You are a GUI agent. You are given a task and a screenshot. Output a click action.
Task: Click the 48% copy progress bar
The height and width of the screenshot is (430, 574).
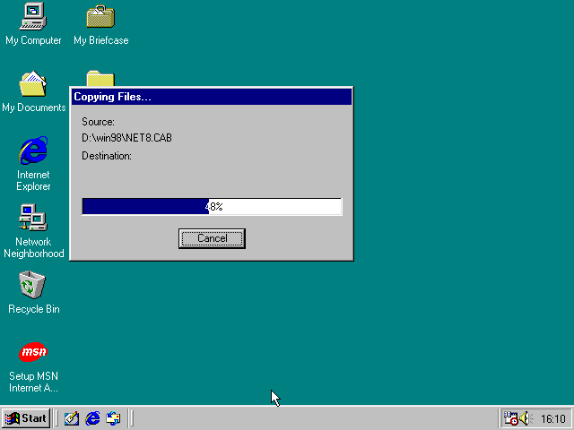pos(212,207)
